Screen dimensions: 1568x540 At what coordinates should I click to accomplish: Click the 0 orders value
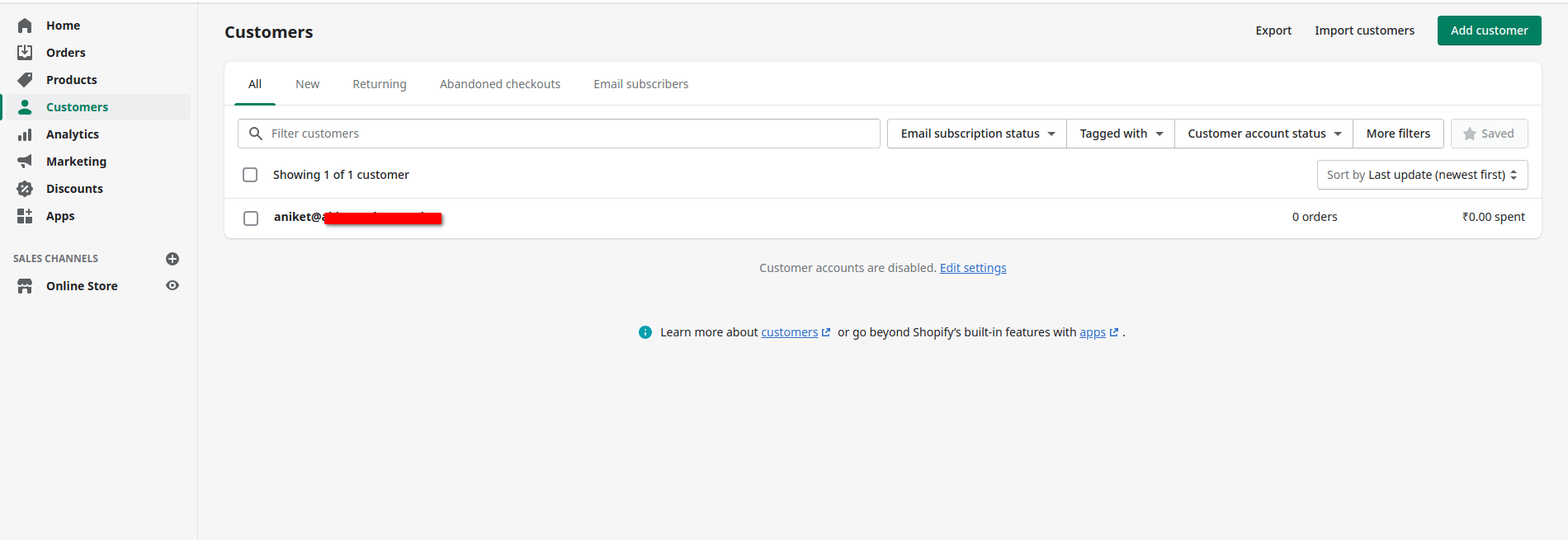click(1315, 217)
